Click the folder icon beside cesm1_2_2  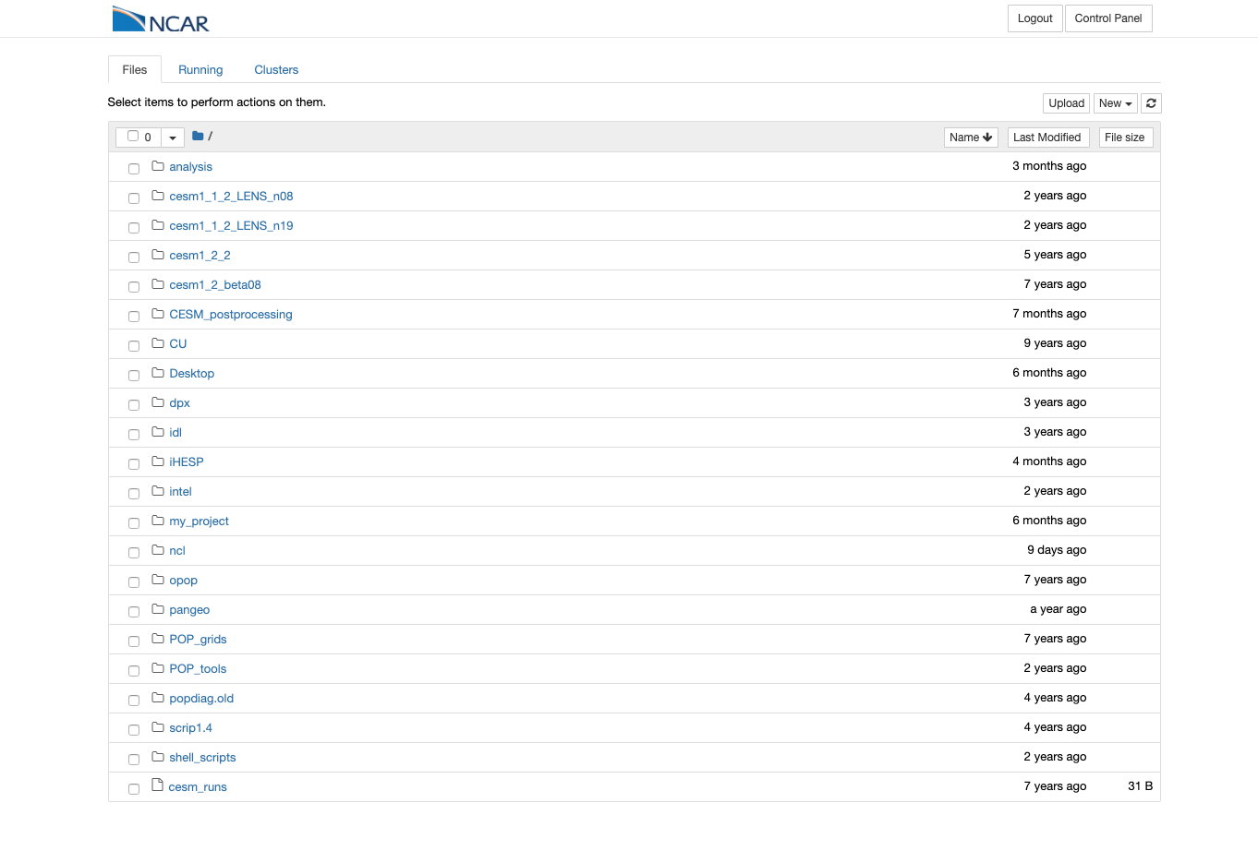tap(158, 255)
